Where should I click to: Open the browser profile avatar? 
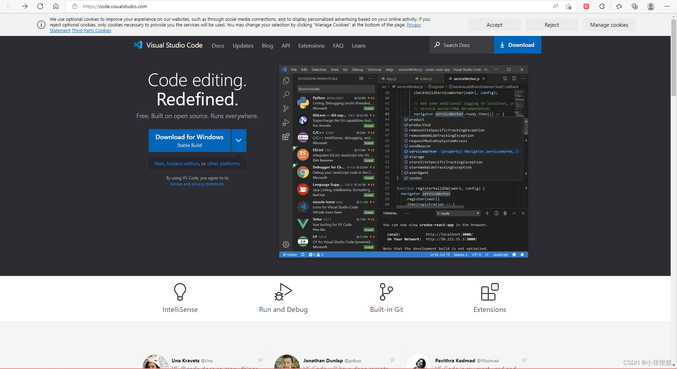point(651,6)
